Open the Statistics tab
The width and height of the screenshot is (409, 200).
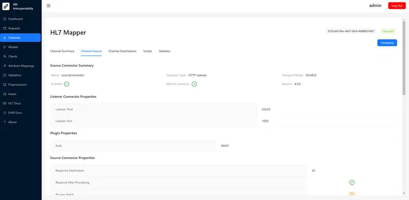pyautogui.click(x=165, y=52)
